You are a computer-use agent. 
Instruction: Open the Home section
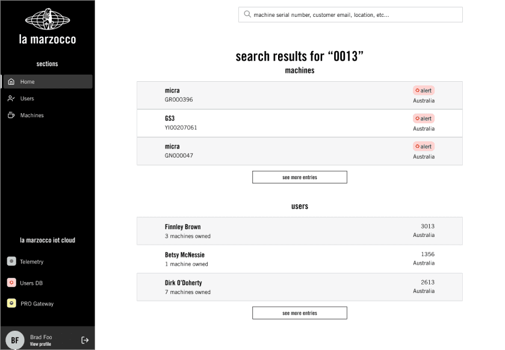(48, 82)
